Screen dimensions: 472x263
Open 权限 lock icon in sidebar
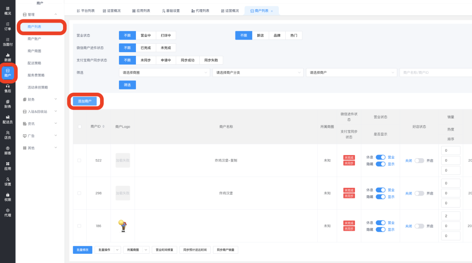point(7,197)
